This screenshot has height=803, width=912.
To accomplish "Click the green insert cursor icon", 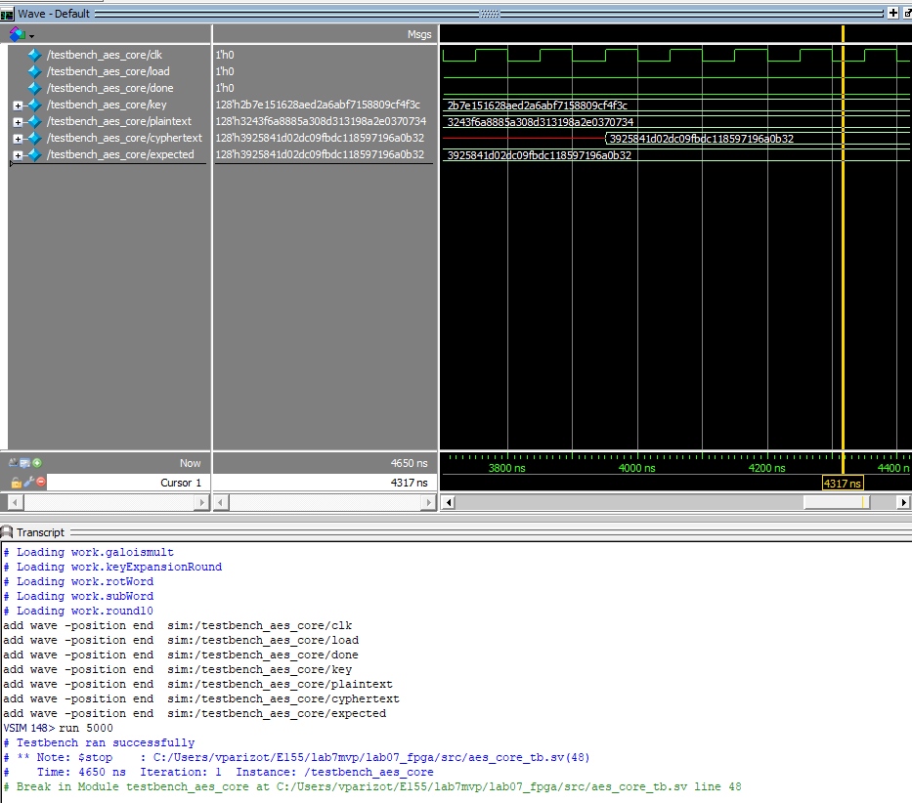I will point(37,463).
